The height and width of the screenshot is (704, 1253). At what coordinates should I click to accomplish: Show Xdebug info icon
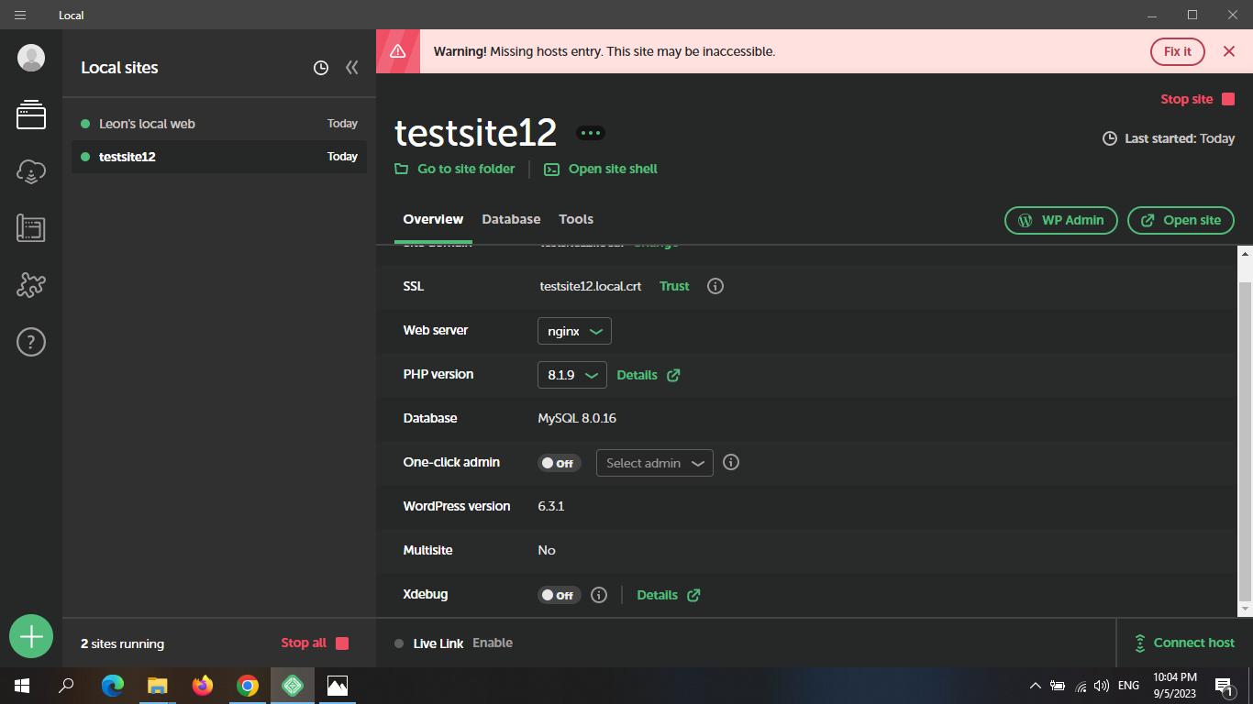pyautogui.click(x=599, y=595)
